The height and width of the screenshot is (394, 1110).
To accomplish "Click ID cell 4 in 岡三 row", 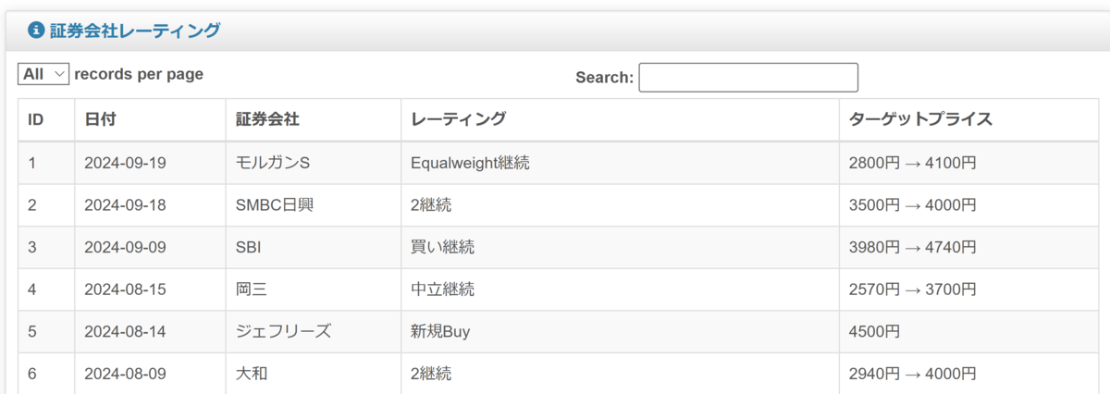I will coord(46,289).
